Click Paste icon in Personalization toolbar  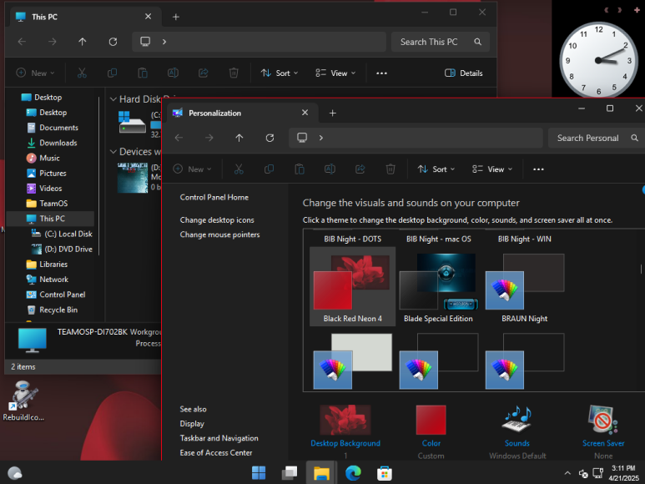click(x=300, y=169)
